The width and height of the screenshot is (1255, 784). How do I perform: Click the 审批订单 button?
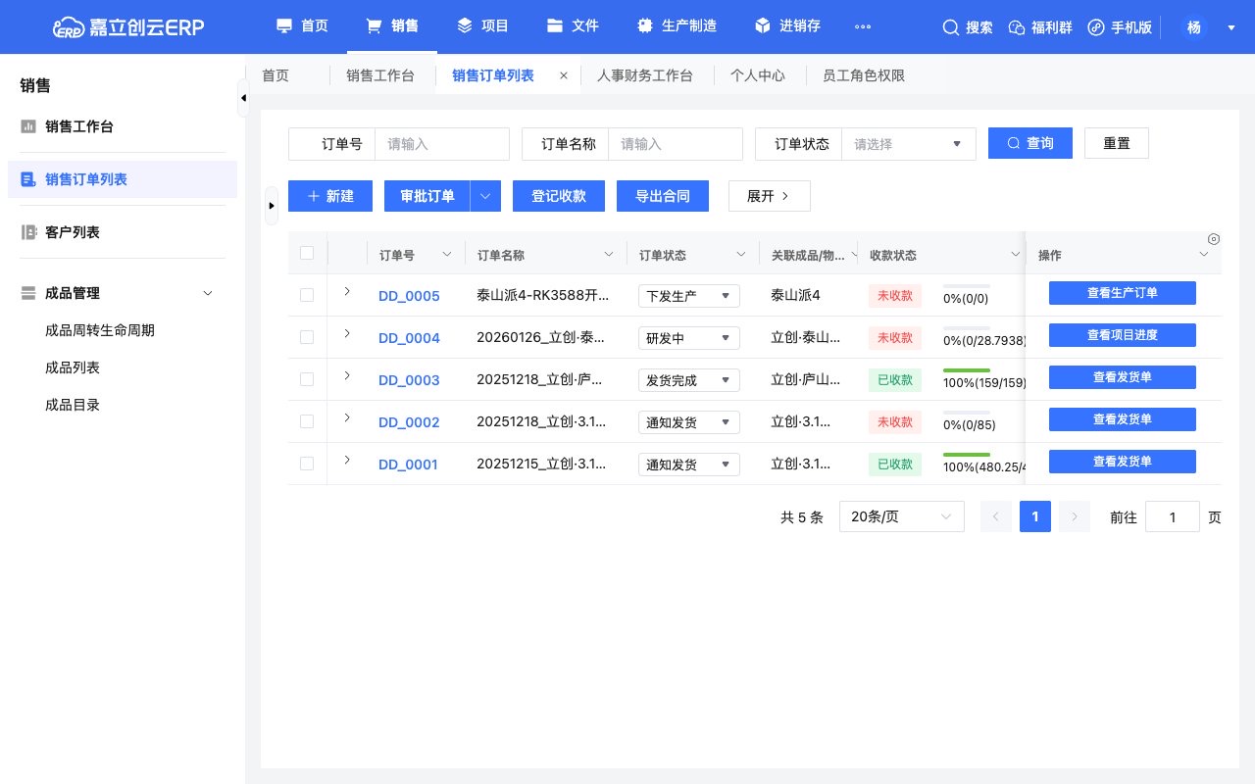[427, 196]
